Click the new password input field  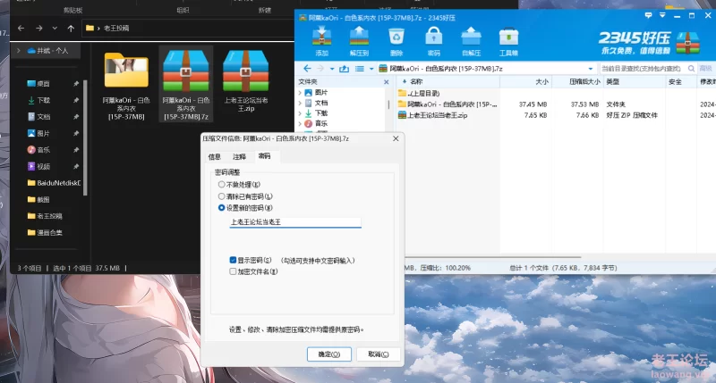(295, 221)
